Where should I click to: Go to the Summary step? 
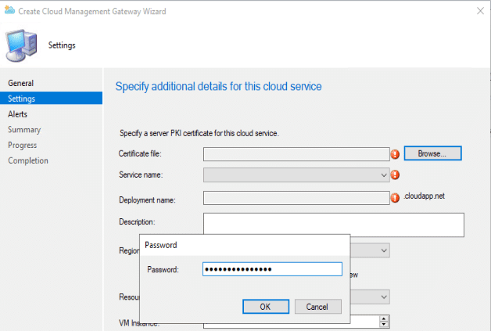24,130
